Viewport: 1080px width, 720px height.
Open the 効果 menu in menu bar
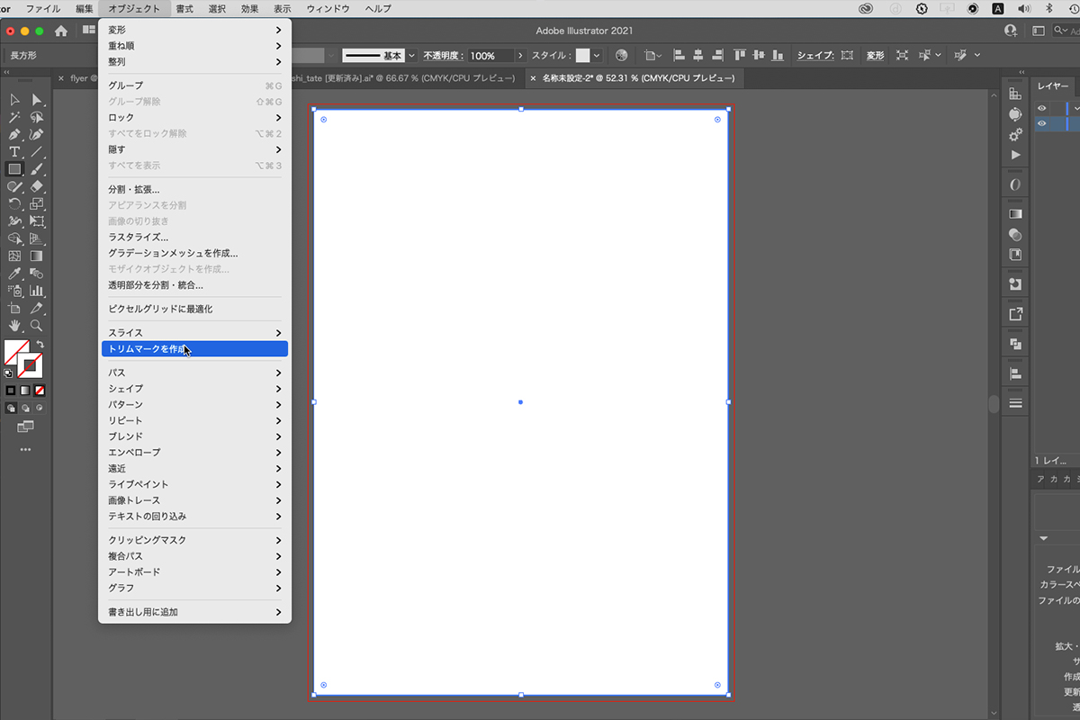(249, 8)
